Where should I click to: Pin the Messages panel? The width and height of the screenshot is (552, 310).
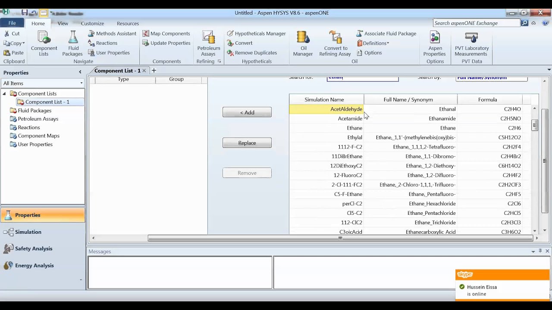pos(540,251)
